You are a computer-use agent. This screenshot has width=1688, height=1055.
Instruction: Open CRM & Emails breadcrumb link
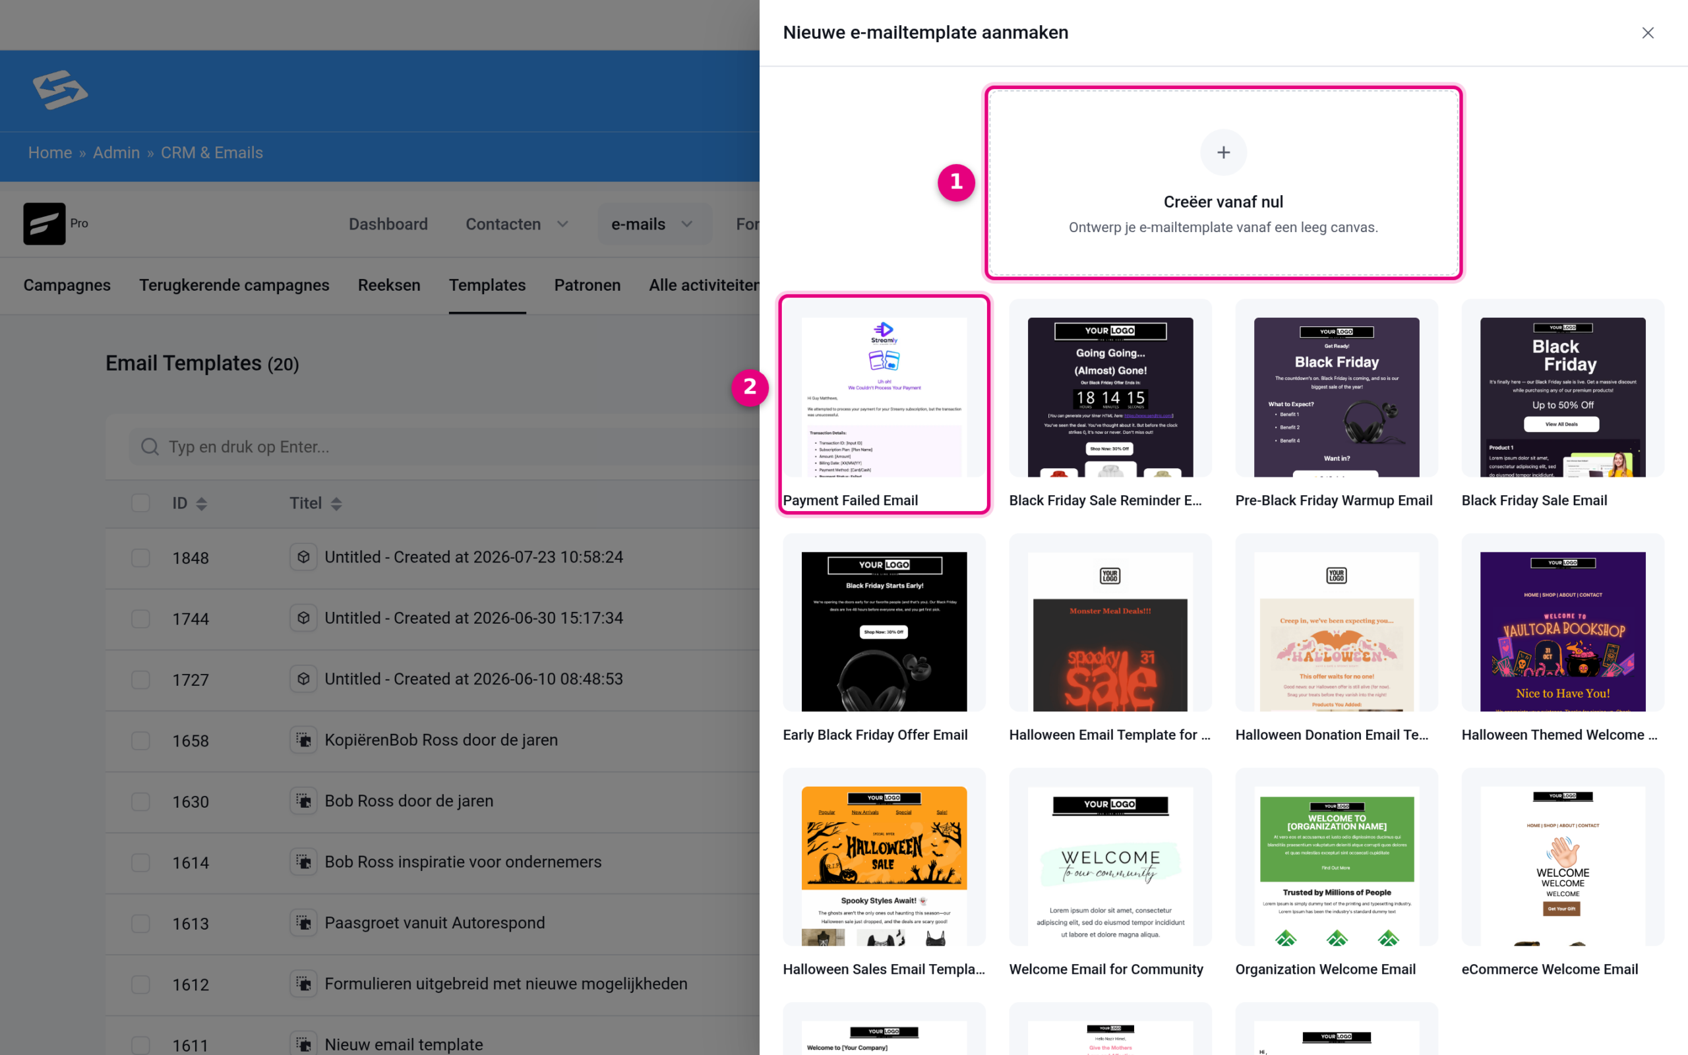point(212,153)
